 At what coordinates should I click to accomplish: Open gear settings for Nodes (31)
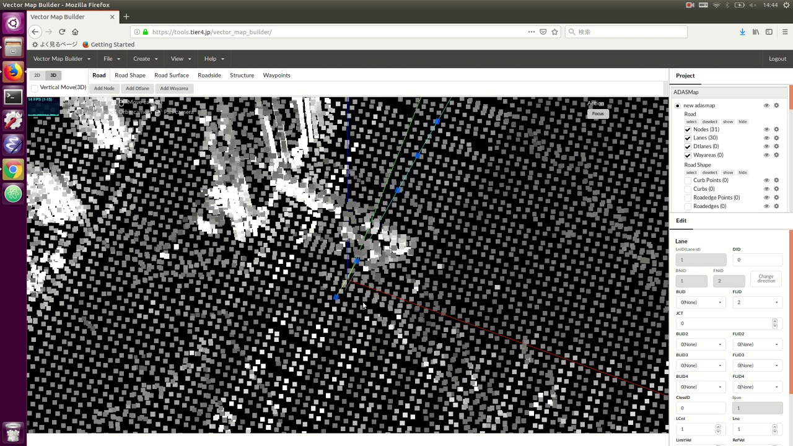776,129
